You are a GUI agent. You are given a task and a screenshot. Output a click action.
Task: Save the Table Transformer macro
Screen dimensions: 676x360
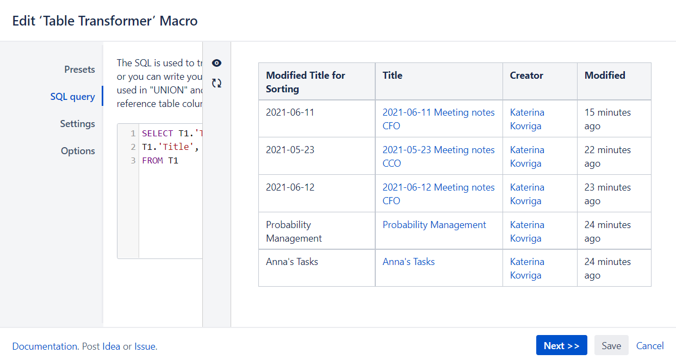pyautogui.click(x=611, y=345)
